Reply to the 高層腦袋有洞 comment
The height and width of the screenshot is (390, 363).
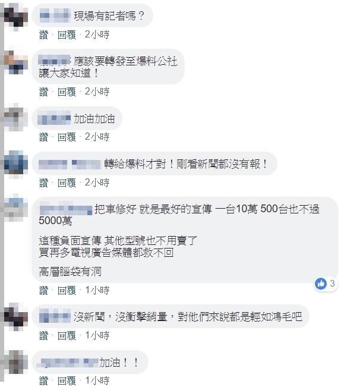click(67, 290)
